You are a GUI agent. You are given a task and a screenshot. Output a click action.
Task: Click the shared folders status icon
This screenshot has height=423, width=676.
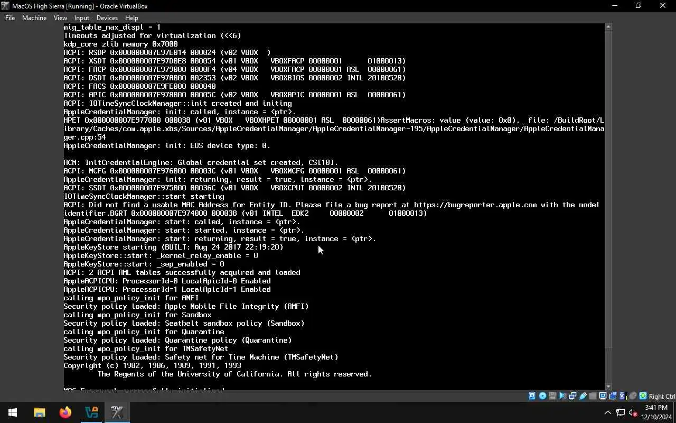593,396
